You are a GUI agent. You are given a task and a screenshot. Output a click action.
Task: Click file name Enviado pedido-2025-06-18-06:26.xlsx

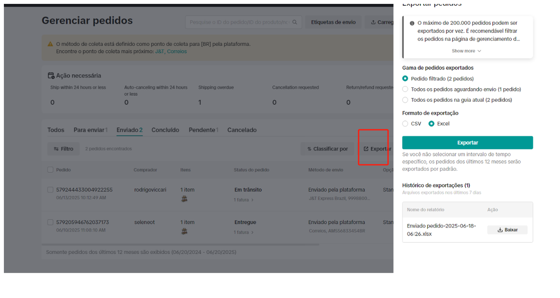[441, 230]
